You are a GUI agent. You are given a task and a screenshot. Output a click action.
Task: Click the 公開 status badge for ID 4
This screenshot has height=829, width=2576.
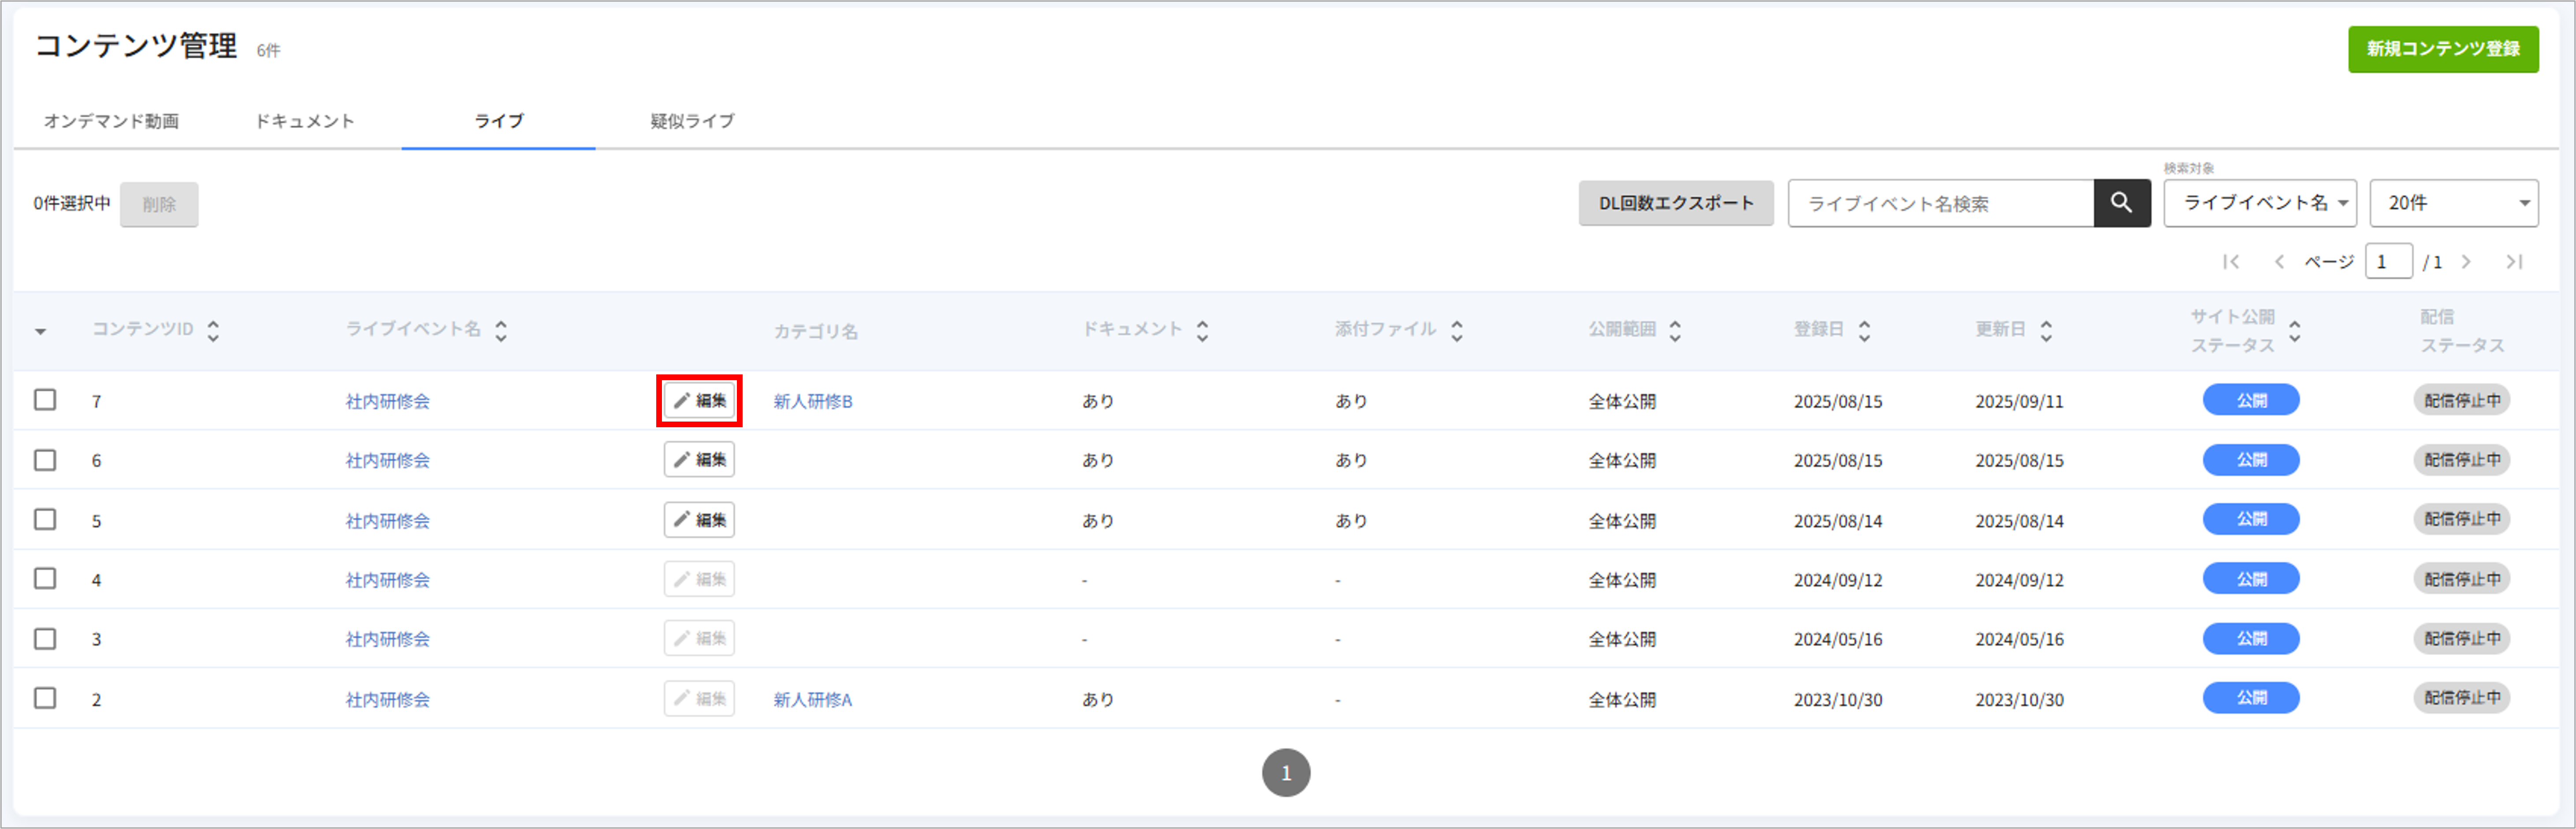[x=2251, y=579]
